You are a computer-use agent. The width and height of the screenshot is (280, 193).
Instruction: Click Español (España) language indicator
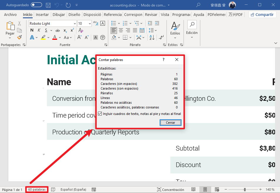tap(73, 189)
